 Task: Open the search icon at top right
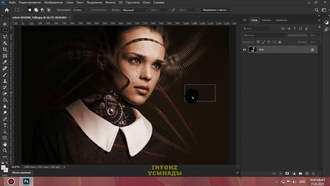tap(316, 10)
